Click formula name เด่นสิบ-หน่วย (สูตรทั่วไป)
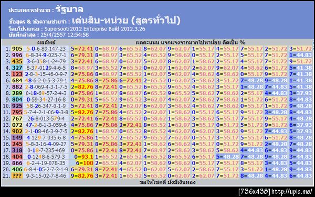Image resolution: width=315 pixels, height=197 pixels. coord(126,20)
